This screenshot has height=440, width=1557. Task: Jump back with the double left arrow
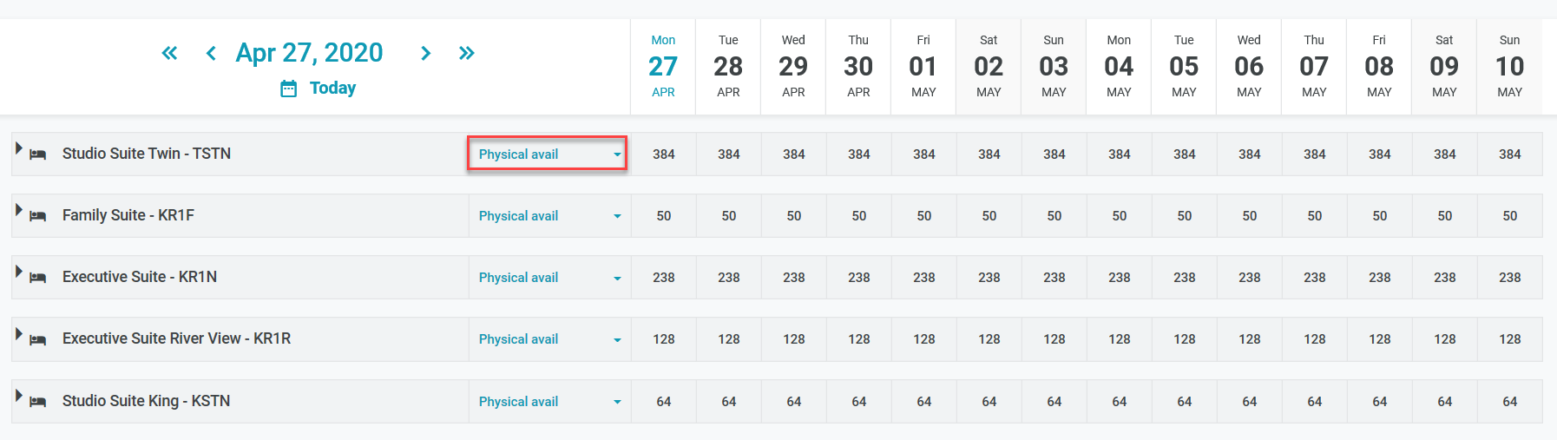click(169, 53)
